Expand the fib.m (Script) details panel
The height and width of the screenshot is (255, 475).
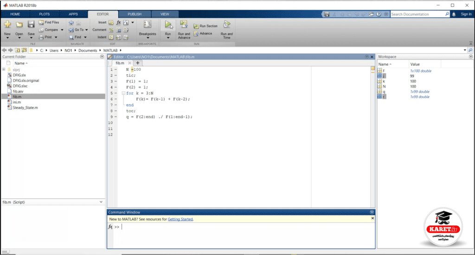point(101,202)
